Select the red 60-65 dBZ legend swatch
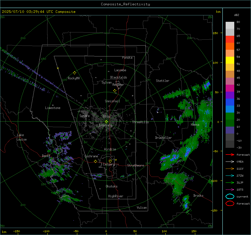Image resolution: width=251 pixels, height=235 pixels. [x=230, y=39]
